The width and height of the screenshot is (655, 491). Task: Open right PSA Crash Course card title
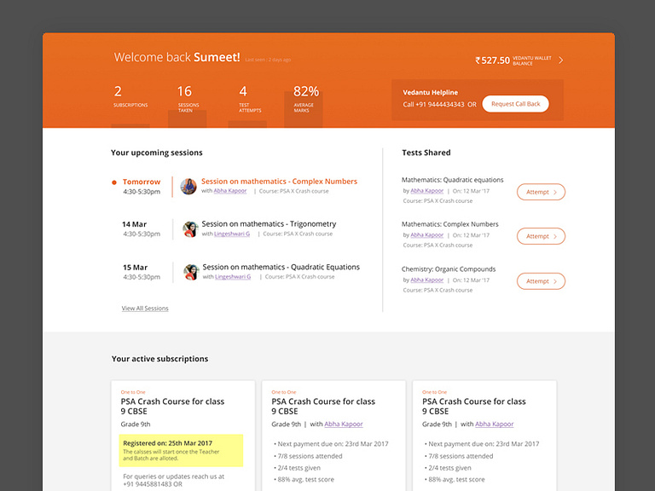pyautogui.click(x=474, y=407)
